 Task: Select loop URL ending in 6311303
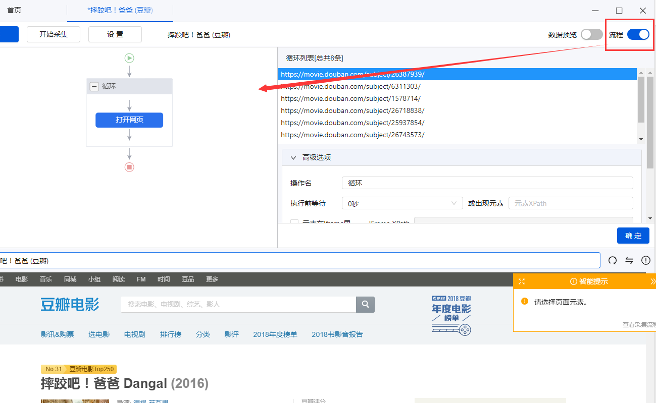tap(457, 86)
